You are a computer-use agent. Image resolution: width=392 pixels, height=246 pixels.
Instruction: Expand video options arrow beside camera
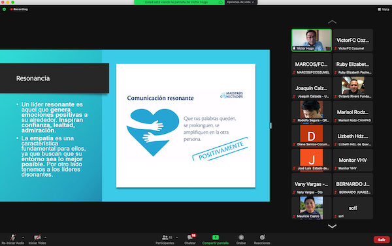pos(45,238)
